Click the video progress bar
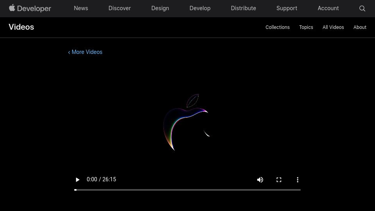Image resolution: width=375 pixels, height=211 pixels. tap(187, 190)
